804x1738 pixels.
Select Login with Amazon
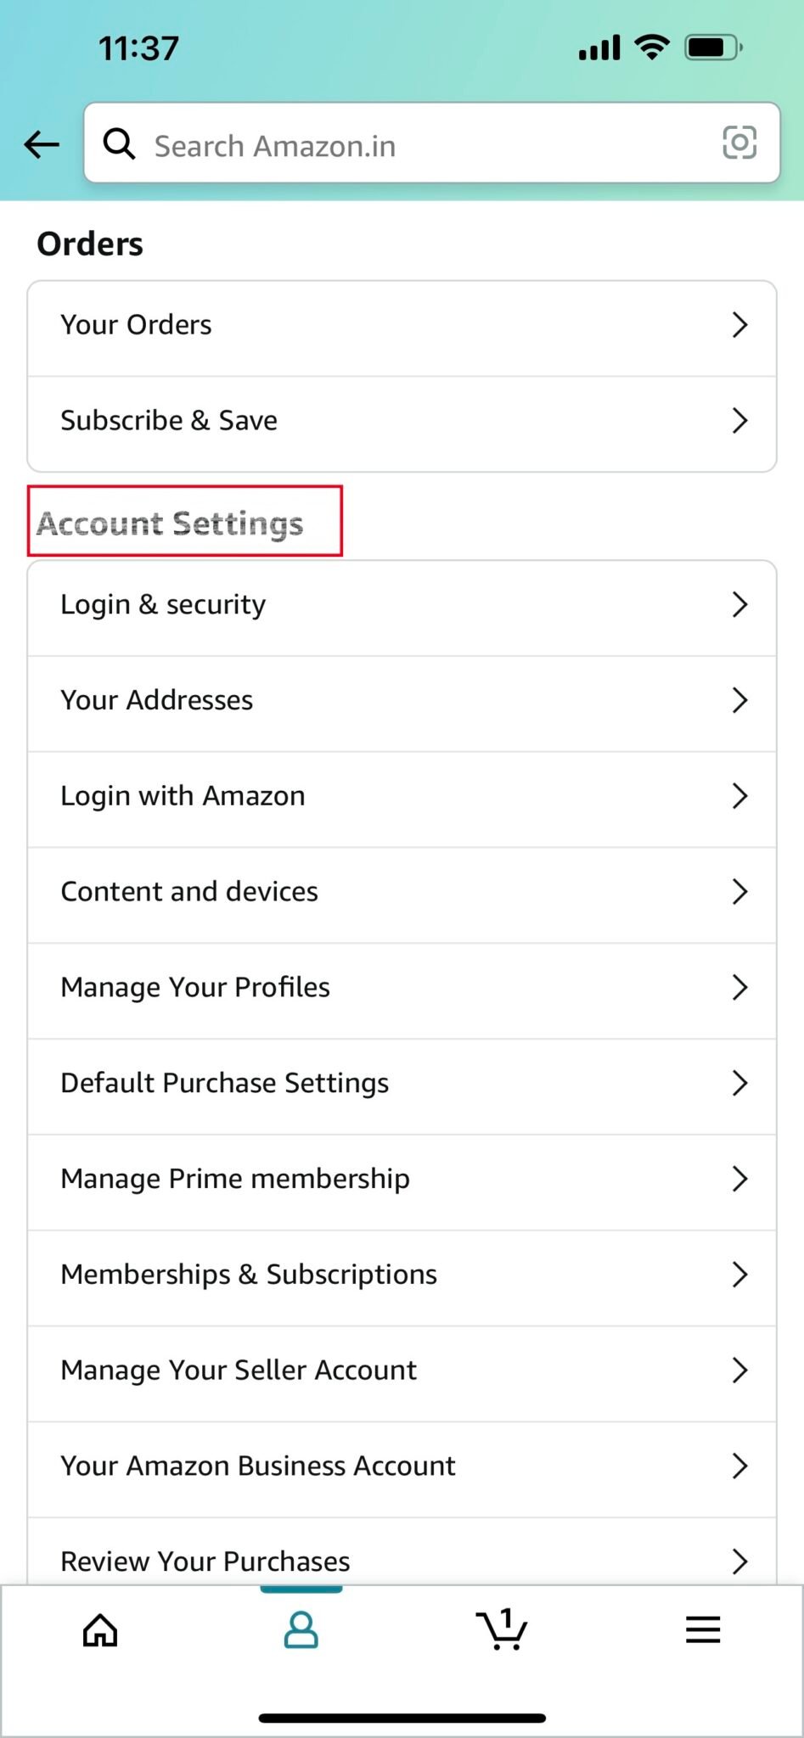(402, 796)
